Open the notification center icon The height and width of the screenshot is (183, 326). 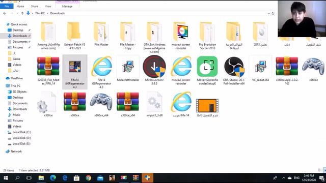(x=321, y=178)
